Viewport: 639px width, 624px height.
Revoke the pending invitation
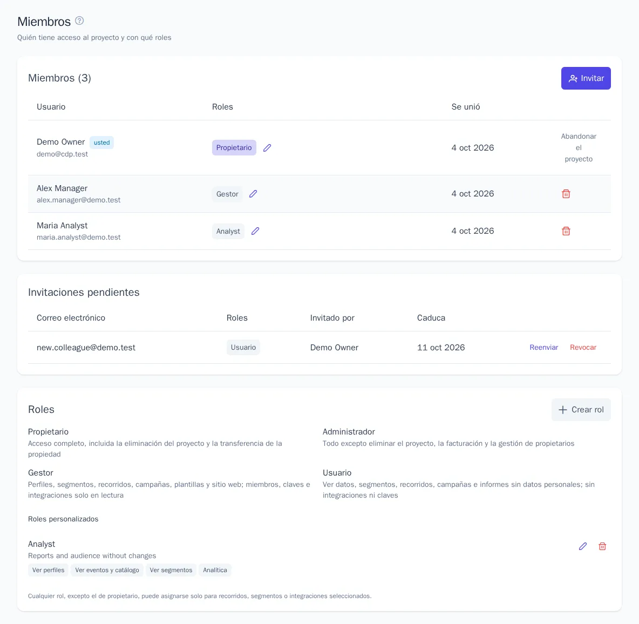583,347
